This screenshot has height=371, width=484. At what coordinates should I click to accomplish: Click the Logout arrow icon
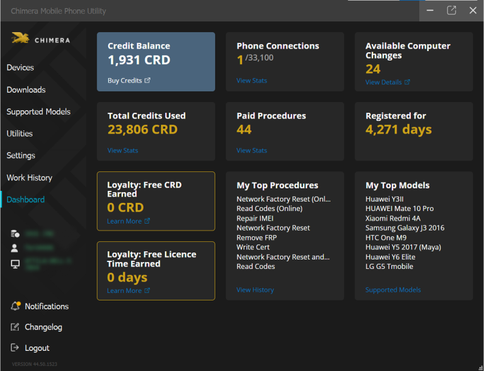tap(16, 348)
